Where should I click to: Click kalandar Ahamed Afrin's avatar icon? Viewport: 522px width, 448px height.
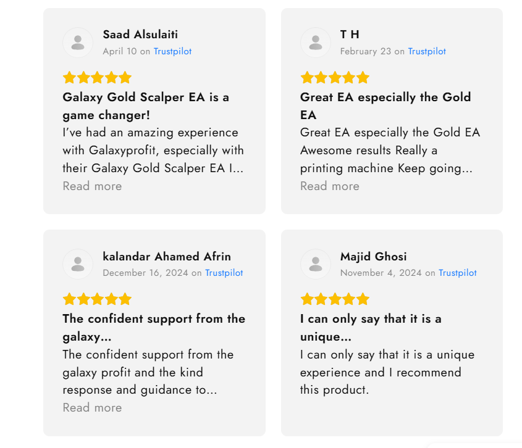coord(78,264)
